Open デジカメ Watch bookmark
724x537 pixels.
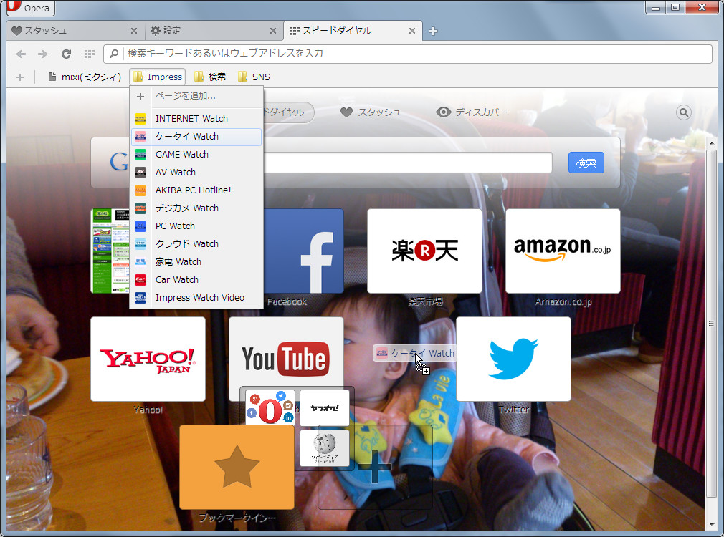click(x=196, y=208)
